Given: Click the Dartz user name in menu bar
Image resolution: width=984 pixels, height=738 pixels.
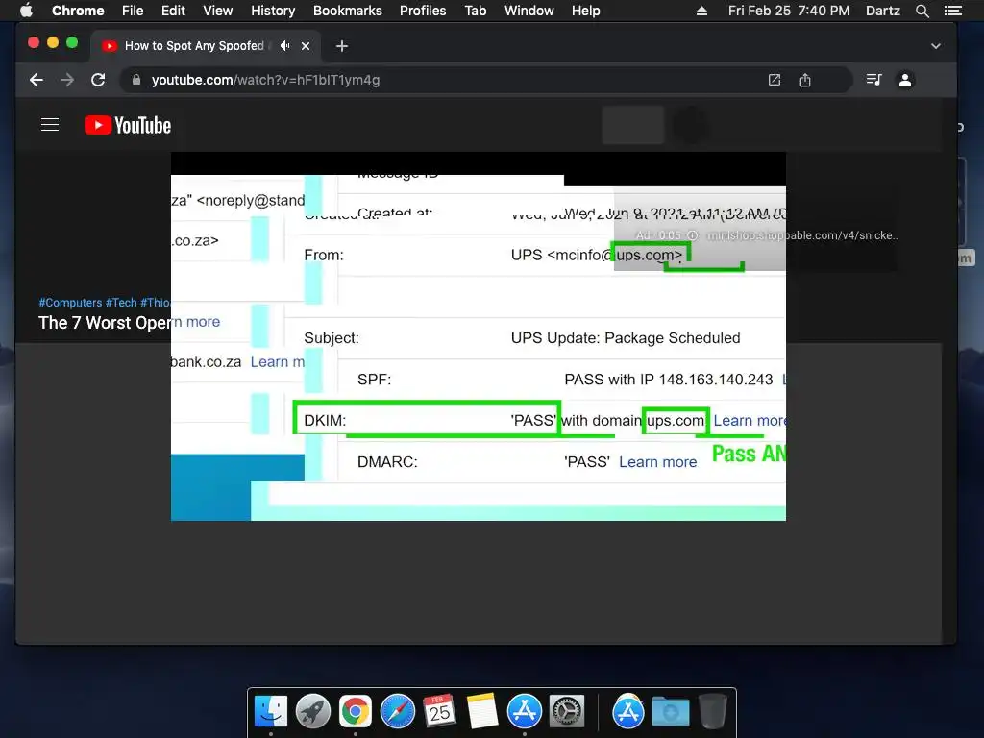Looking at the screenshot, I should click(882, 11).
